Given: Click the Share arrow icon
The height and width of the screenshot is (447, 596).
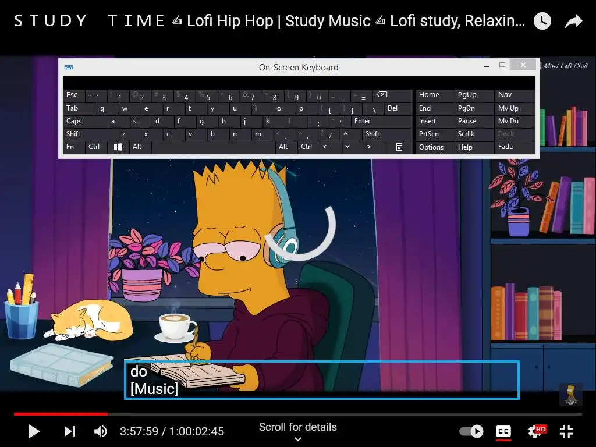Looking at the screenshot, I should [573, 21].
